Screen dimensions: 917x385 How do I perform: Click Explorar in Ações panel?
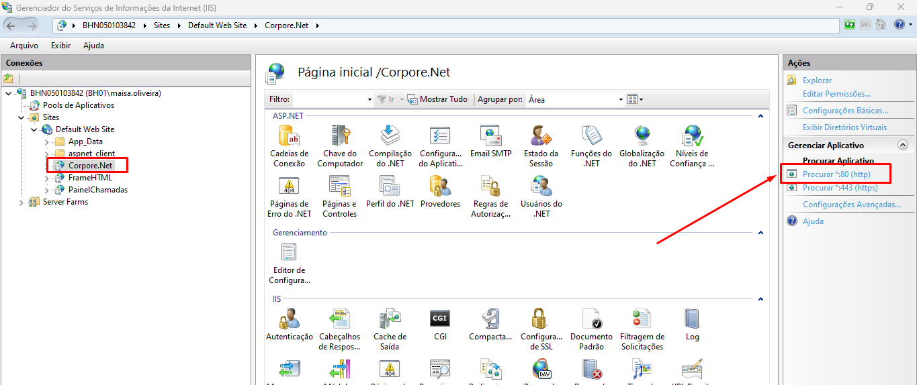point(817,80)
